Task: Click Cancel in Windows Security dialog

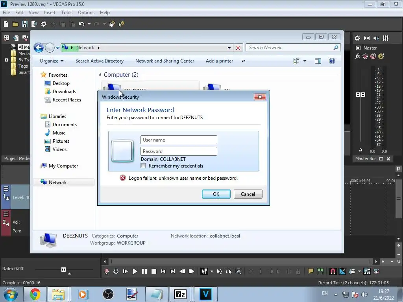Action: tap(248, 194)
